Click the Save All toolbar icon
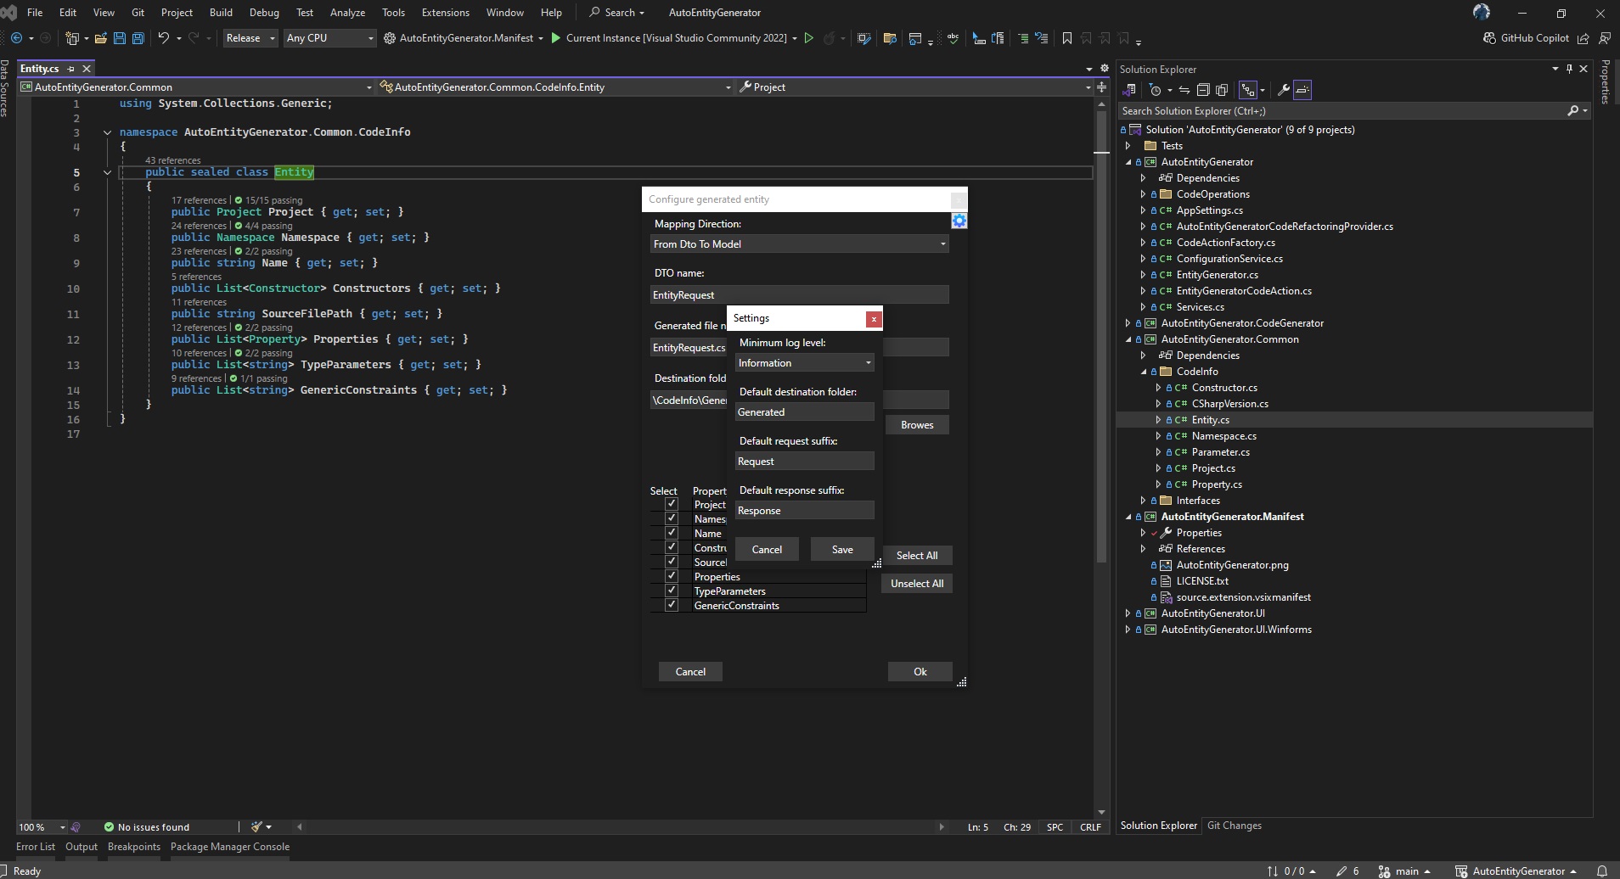Viewport: 1620px width, 879px height. pyautogui.click(x=138, y=38)
